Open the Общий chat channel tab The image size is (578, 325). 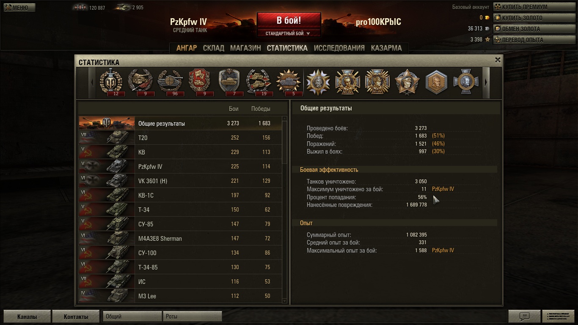click(x=132, y=317)
